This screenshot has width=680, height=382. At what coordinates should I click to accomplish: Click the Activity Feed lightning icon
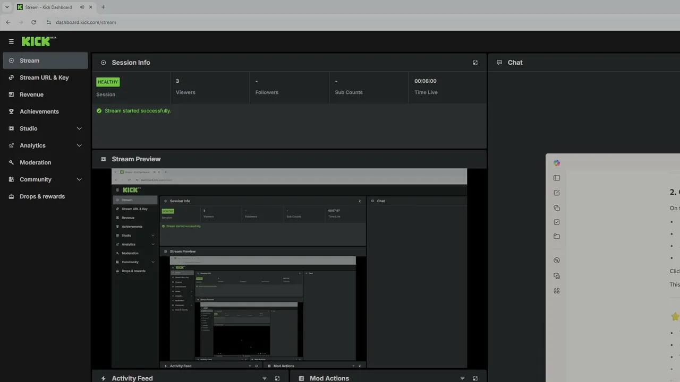pyautogui.click(x=103, y=378)
